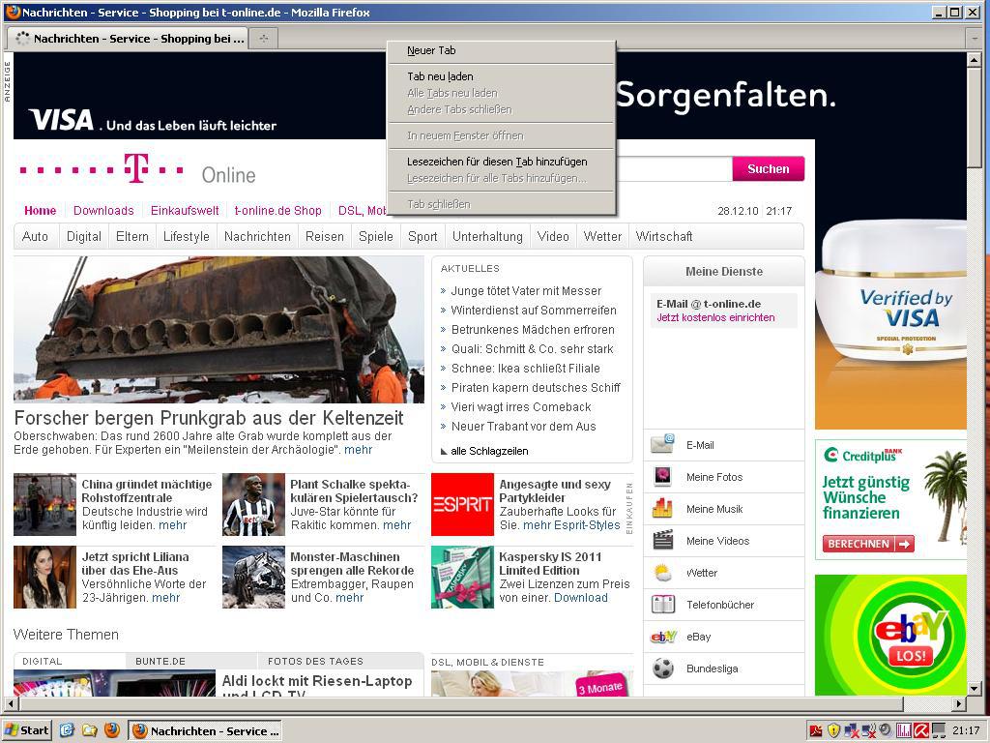Click the Nachrichten - Service taskbar button
Viewport: 990px width, 743px height.
(x=205, y=731)
